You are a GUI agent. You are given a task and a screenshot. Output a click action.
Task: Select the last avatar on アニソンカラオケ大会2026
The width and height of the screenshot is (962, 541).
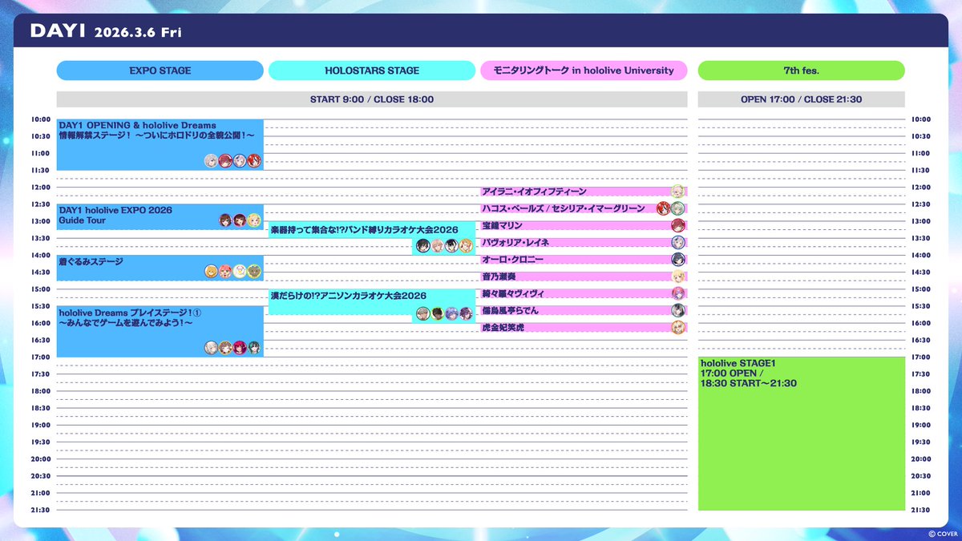(x=465, y=314)
